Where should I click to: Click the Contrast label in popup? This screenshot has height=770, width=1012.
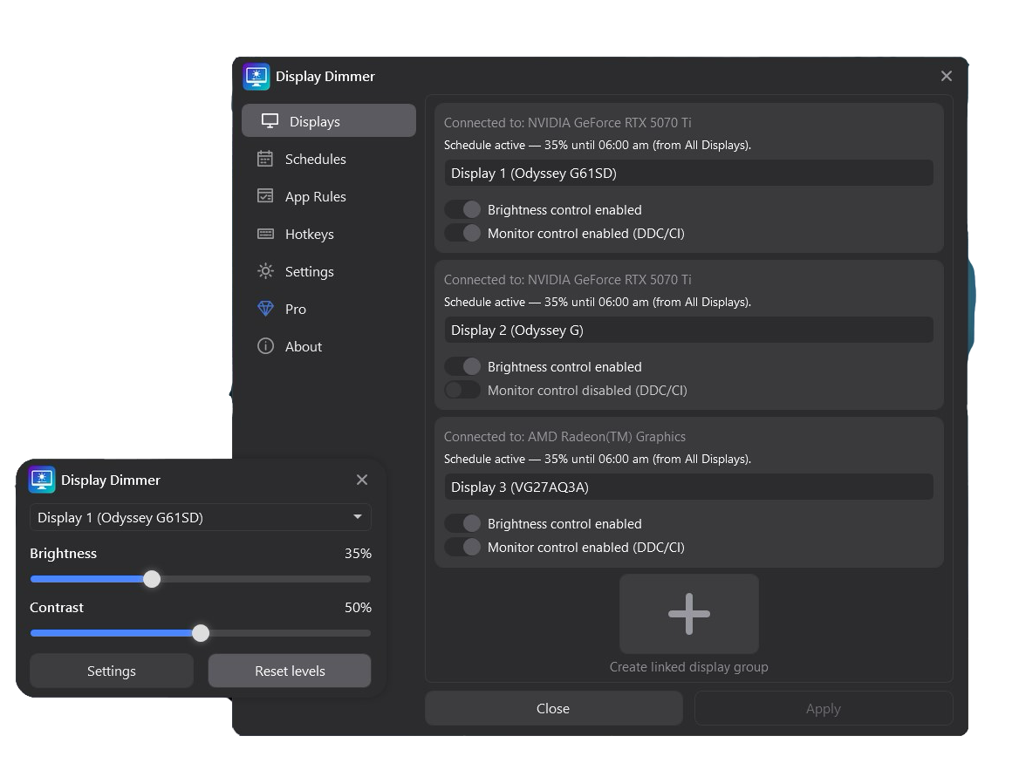(57, 608)
